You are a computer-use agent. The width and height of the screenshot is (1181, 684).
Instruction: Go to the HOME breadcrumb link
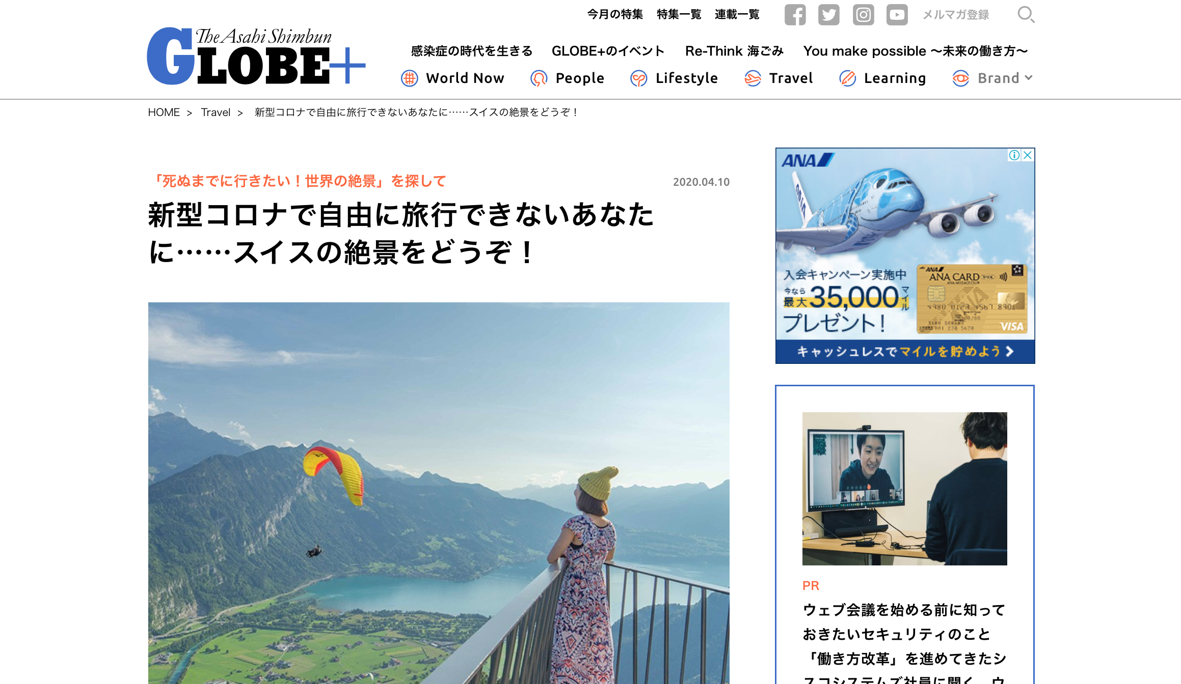click(164, 112)
